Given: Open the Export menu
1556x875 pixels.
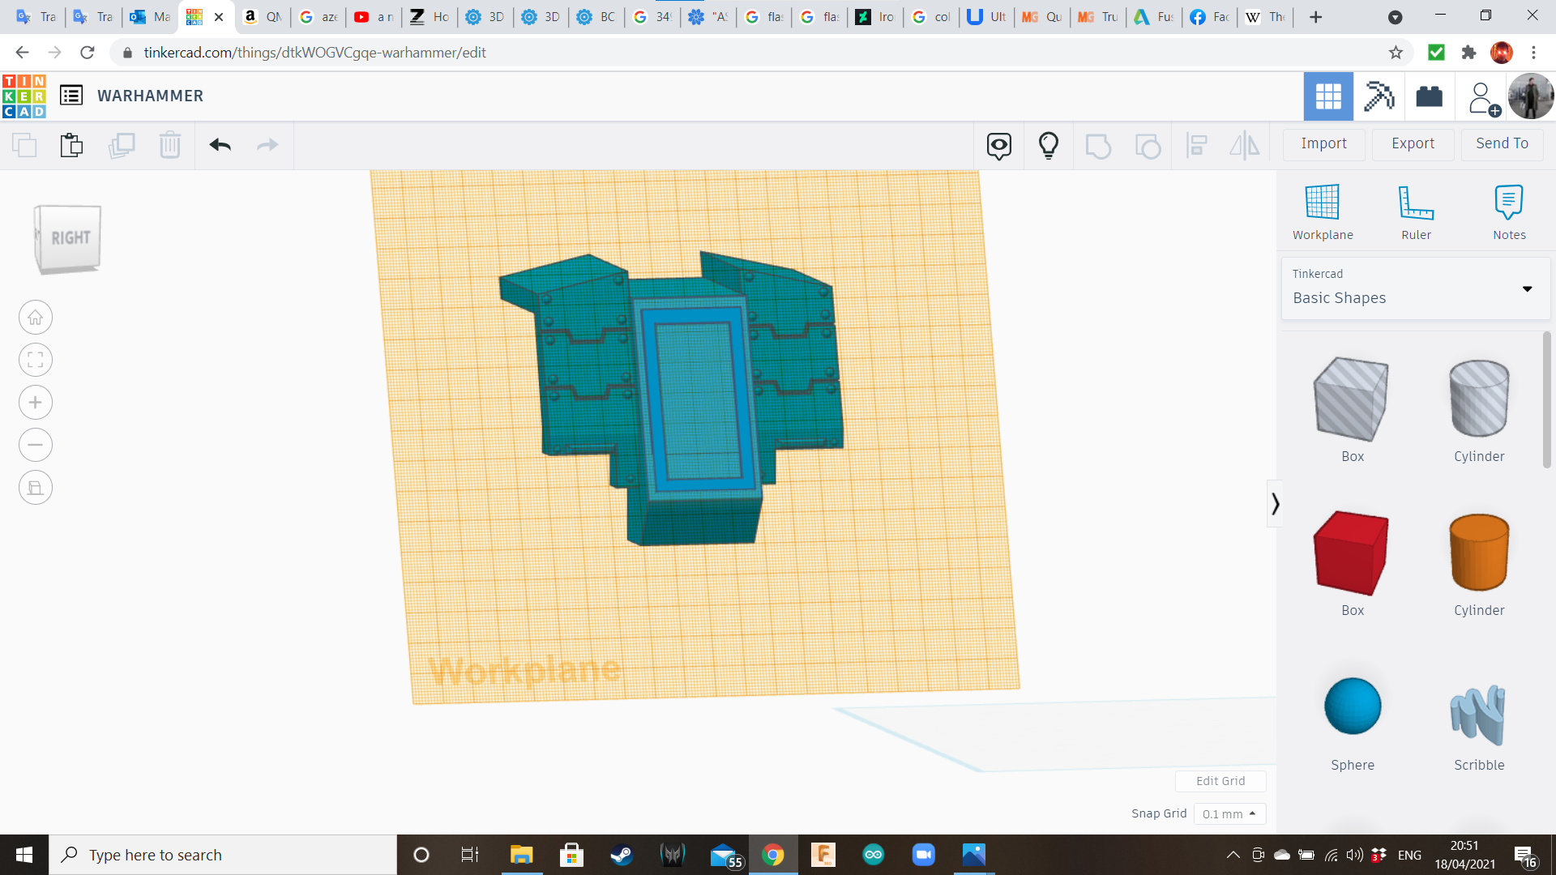Looking at the screenshot, I should coord(1413,143).
